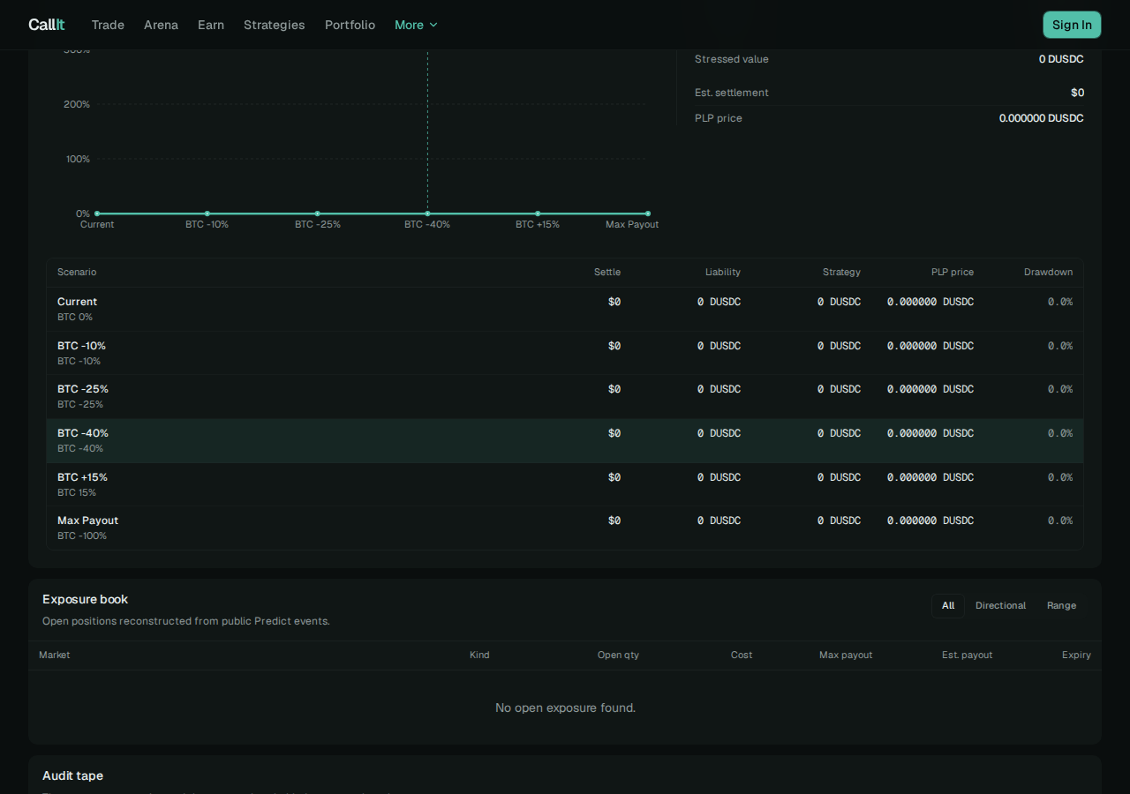Select the Current scenario row
The width and height of the screenshot is (1130, 794).
(x=565, y=309)
